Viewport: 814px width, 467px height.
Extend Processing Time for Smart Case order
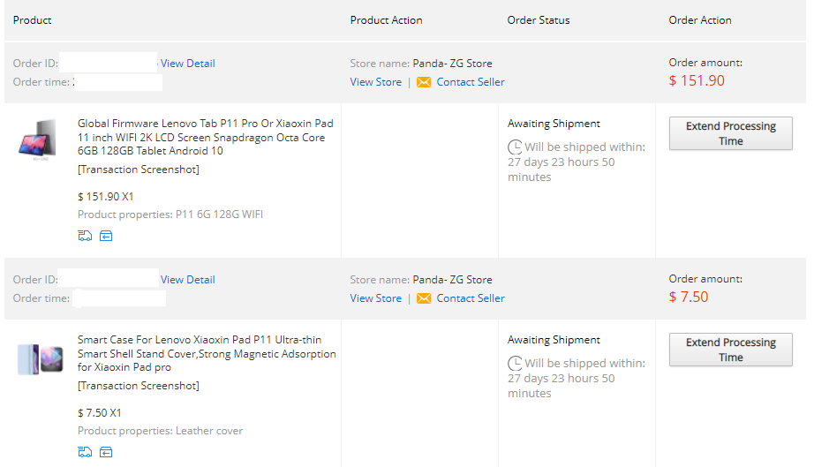tap(730, 350)
